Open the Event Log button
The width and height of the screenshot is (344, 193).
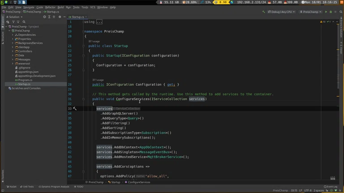click(331, 187)
